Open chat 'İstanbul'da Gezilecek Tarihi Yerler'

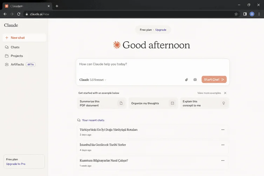[x=153, y=147]
